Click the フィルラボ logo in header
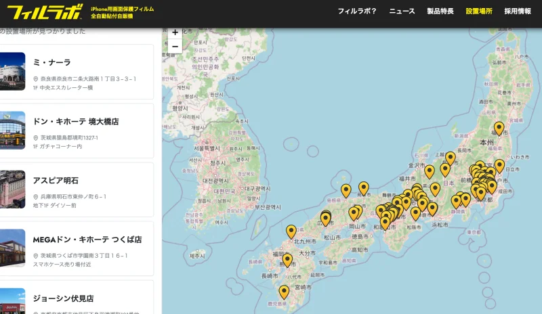This screenshot has width=542, height=314. click(45, 12)
